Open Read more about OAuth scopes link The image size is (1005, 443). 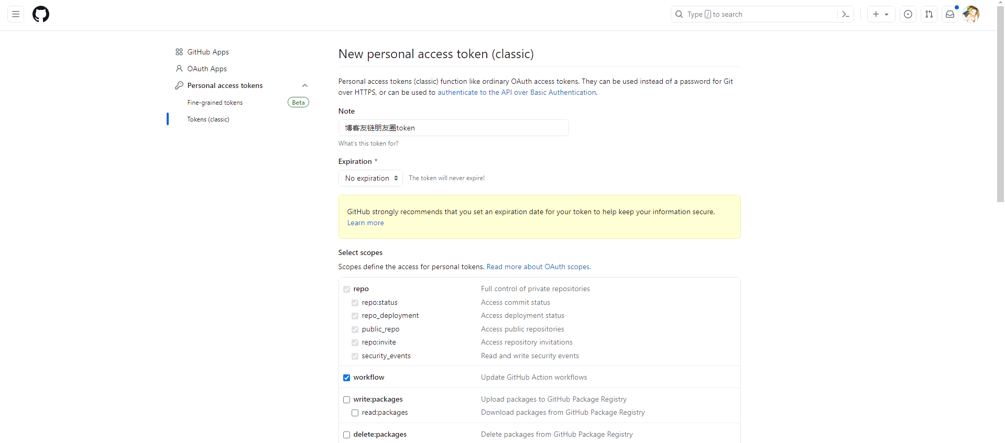pos(538,267)
